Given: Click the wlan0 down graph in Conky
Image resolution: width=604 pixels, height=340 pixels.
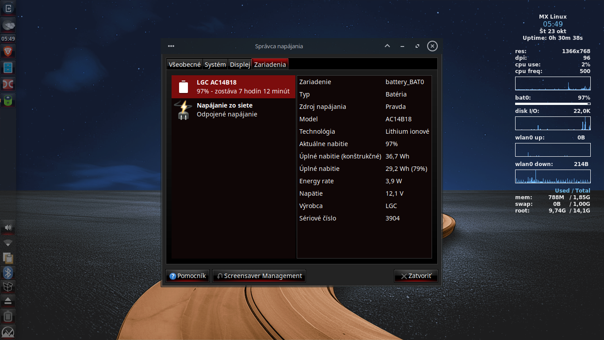Looking at the screenshot, I should click(x=553, y=176).
